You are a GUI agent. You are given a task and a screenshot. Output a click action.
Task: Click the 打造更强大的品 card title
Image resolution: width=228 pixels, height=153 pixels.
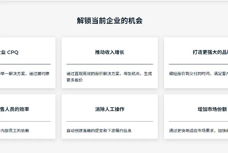(x=211, y=52)
